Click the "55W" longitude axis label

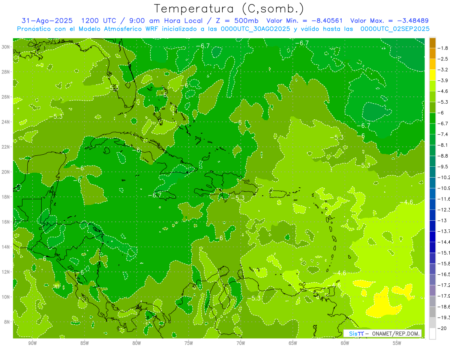pos(397,343)
